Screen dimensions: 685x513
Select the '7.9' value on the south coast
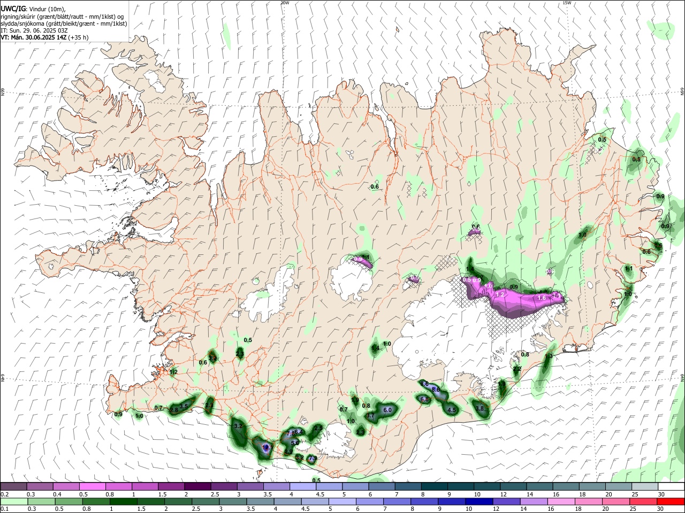pos(313,458)
